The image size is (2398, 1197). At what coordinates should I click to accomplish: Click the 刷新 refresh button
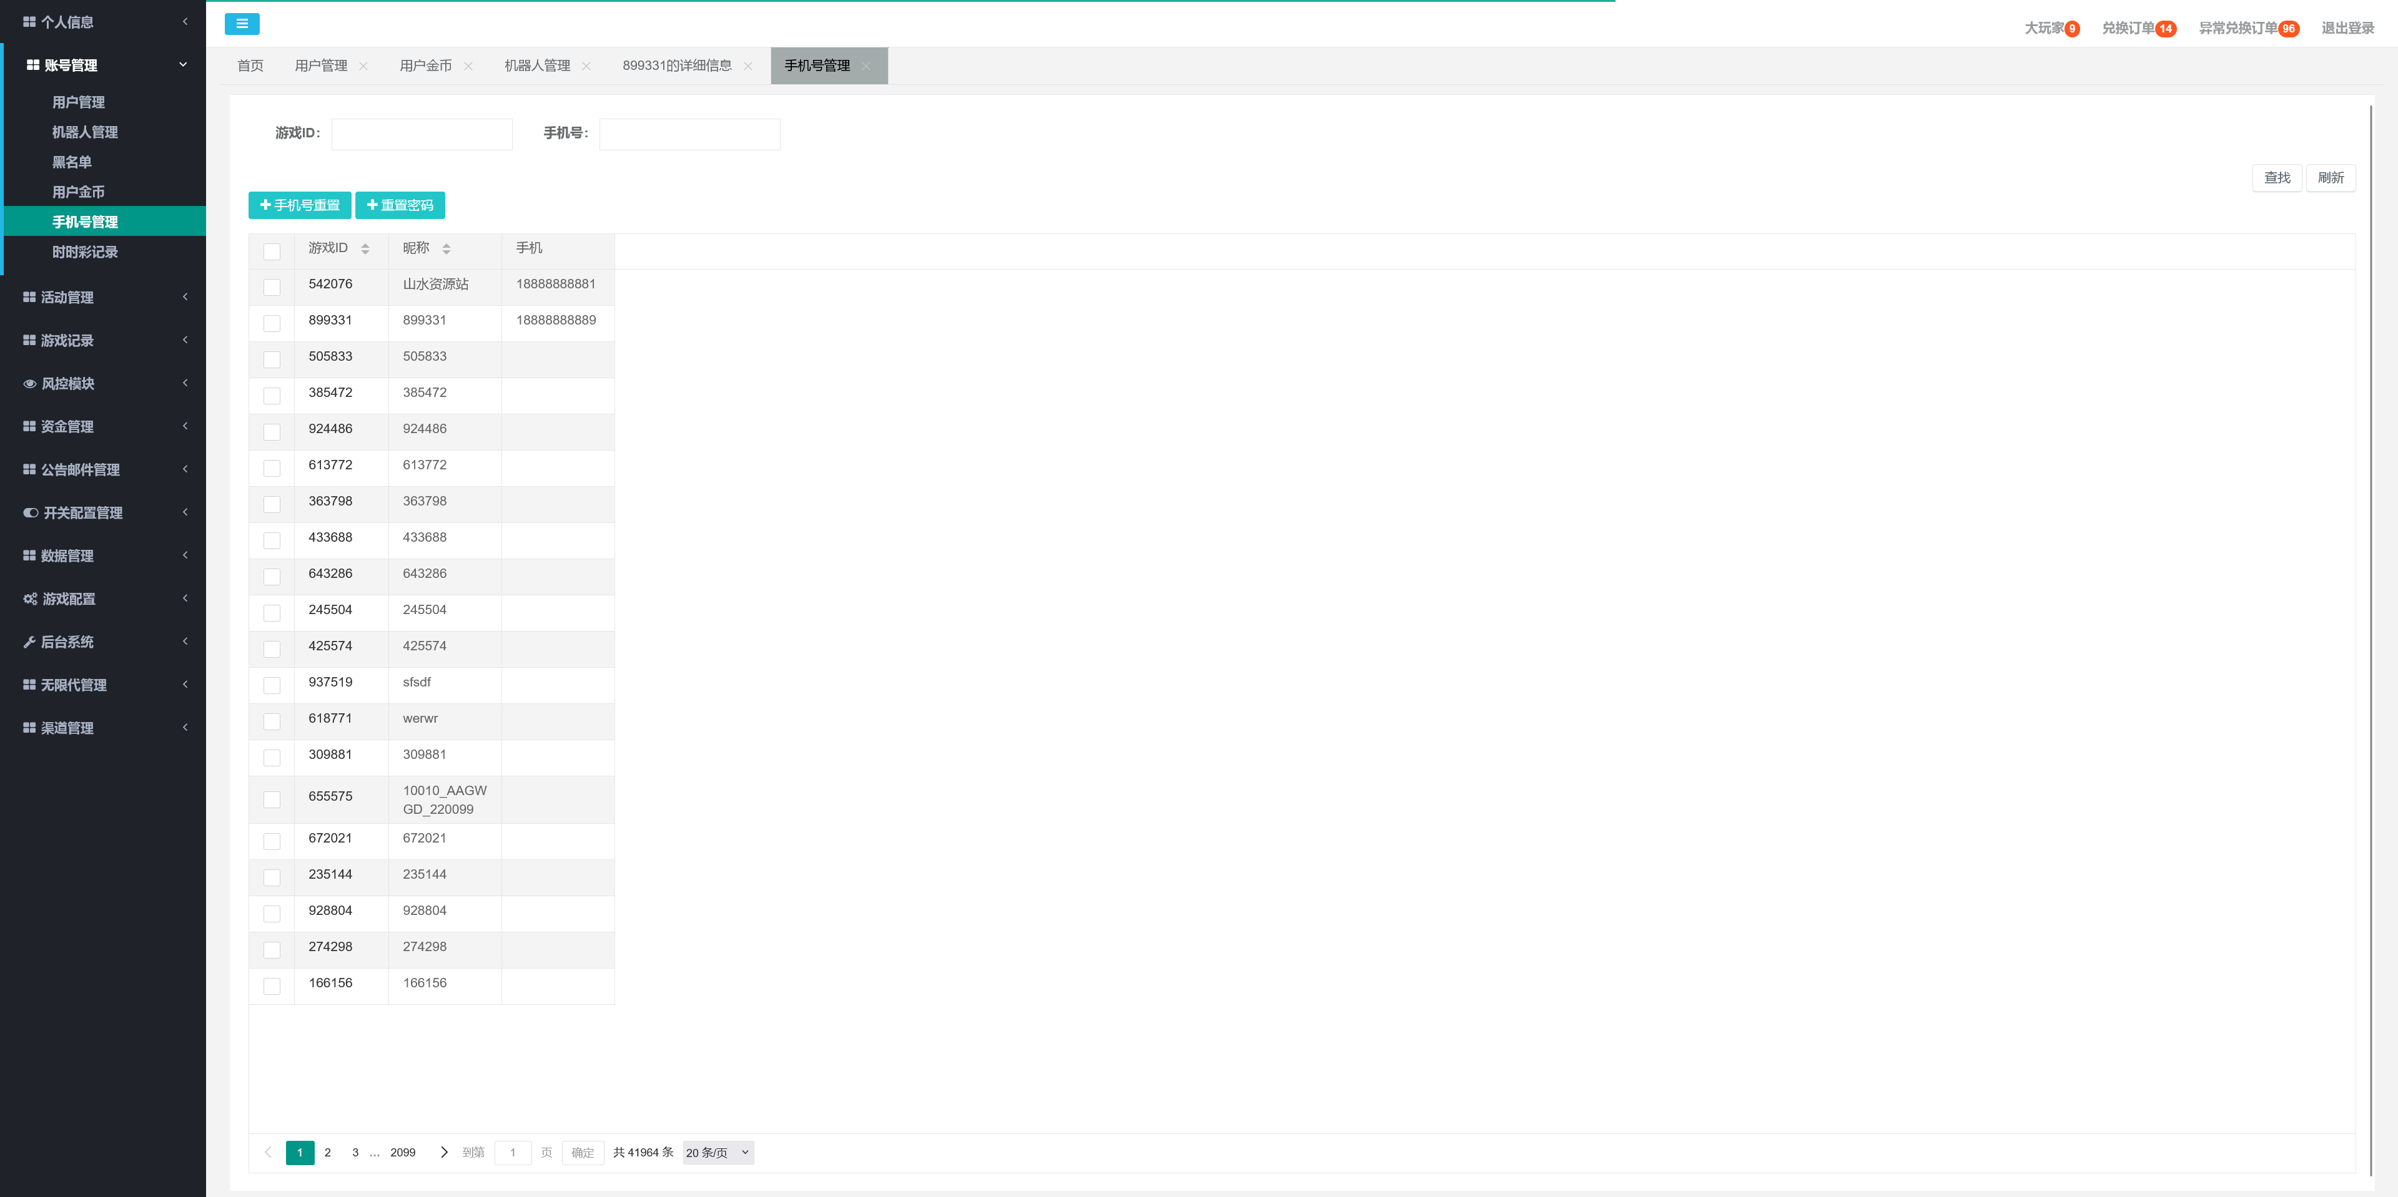pos(2331,178)
